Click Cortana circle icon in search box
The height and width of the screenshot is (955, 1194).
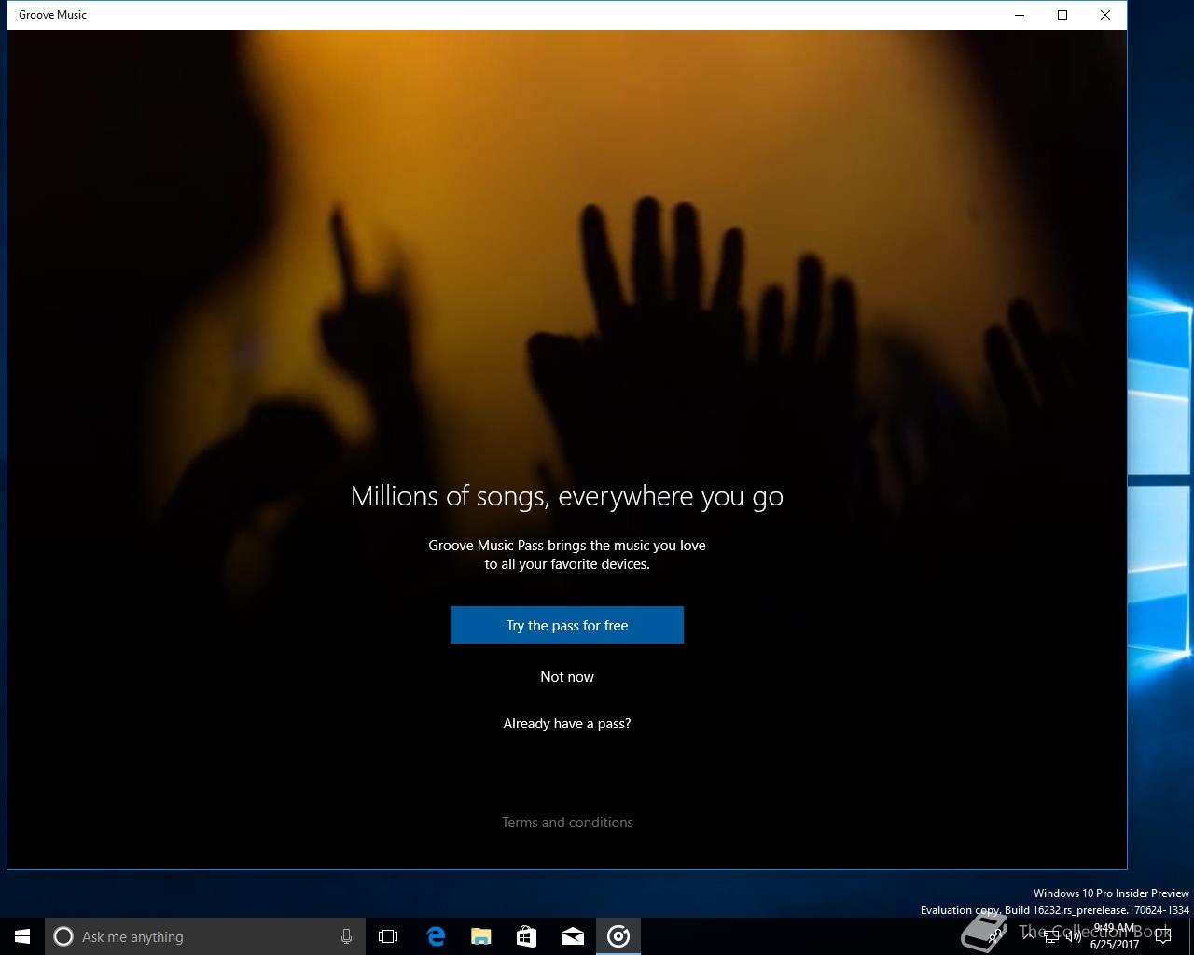tap(63, 936)
